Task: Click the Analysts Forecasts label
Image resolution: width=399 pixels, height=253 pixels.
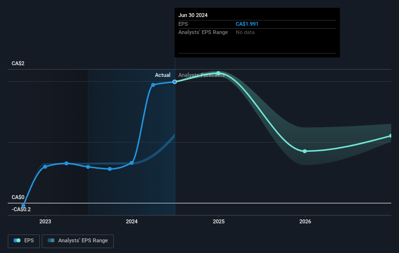Action: pyautogui.click(x=202, y=75)
